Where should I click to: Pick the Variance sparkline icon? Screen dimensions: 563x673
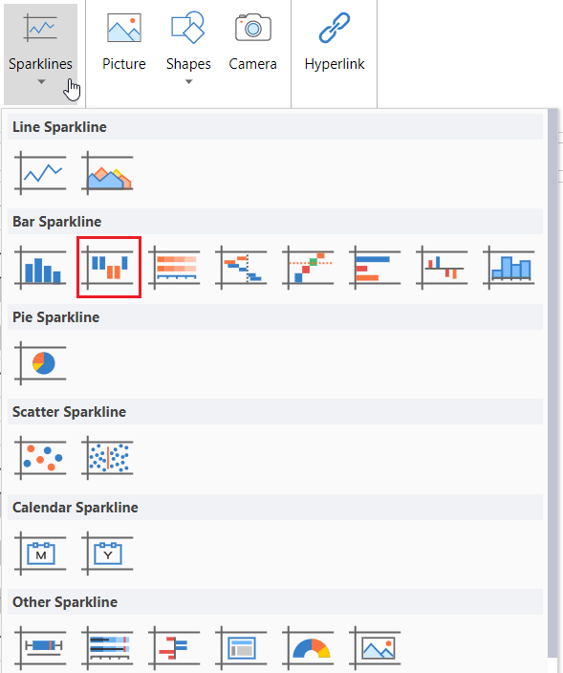[442, 268]
